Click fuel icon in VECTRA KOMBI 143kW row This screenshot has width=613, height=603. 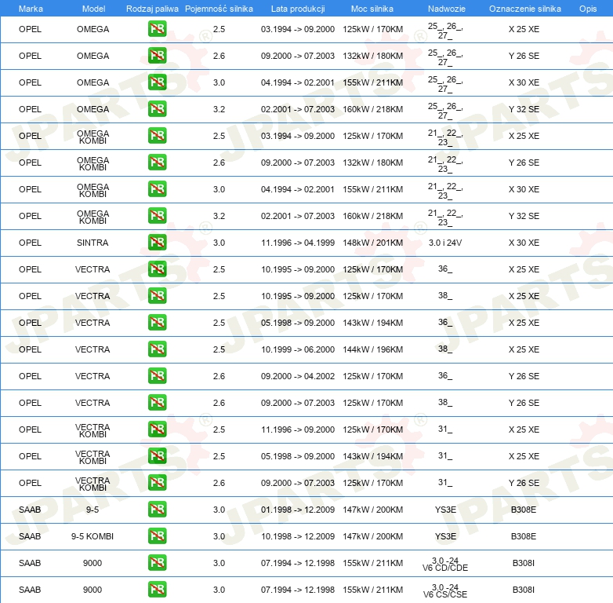157,455
